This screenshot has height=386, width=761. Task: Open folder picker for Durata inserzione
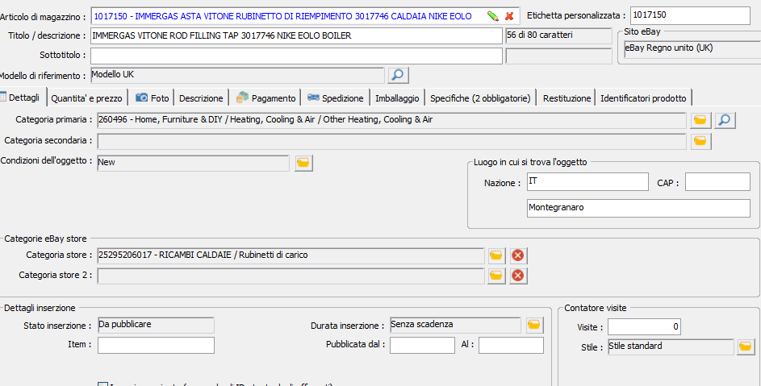point(534,325)
